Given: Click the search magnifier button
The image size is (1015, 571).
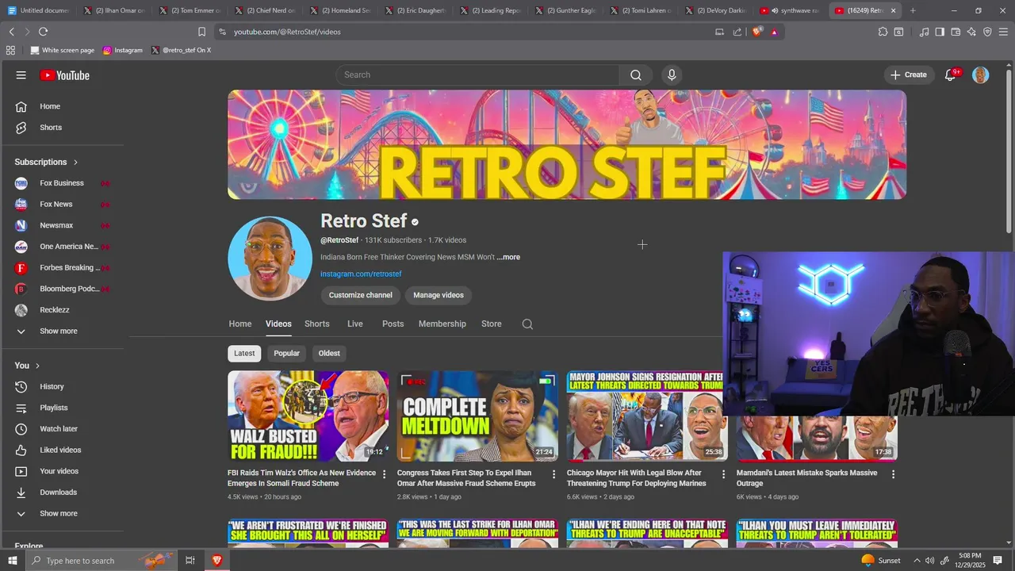Looking at the screenshot, I should [x=636, y=75].
